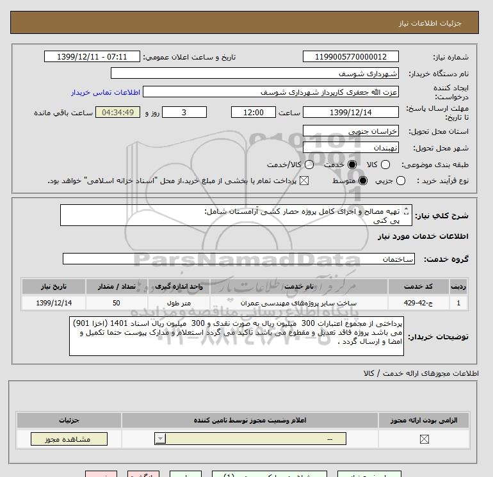The image size is (493, 477).
Task: Toggle the اسناد خزانه اسلامی payment checkbox
Action: (x=303, y=181)
